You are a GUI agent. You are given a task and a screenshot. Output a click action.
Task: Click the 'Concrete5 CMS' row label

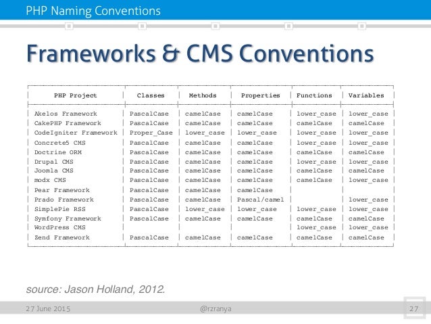pyautogui.click(x=60, y=143)
